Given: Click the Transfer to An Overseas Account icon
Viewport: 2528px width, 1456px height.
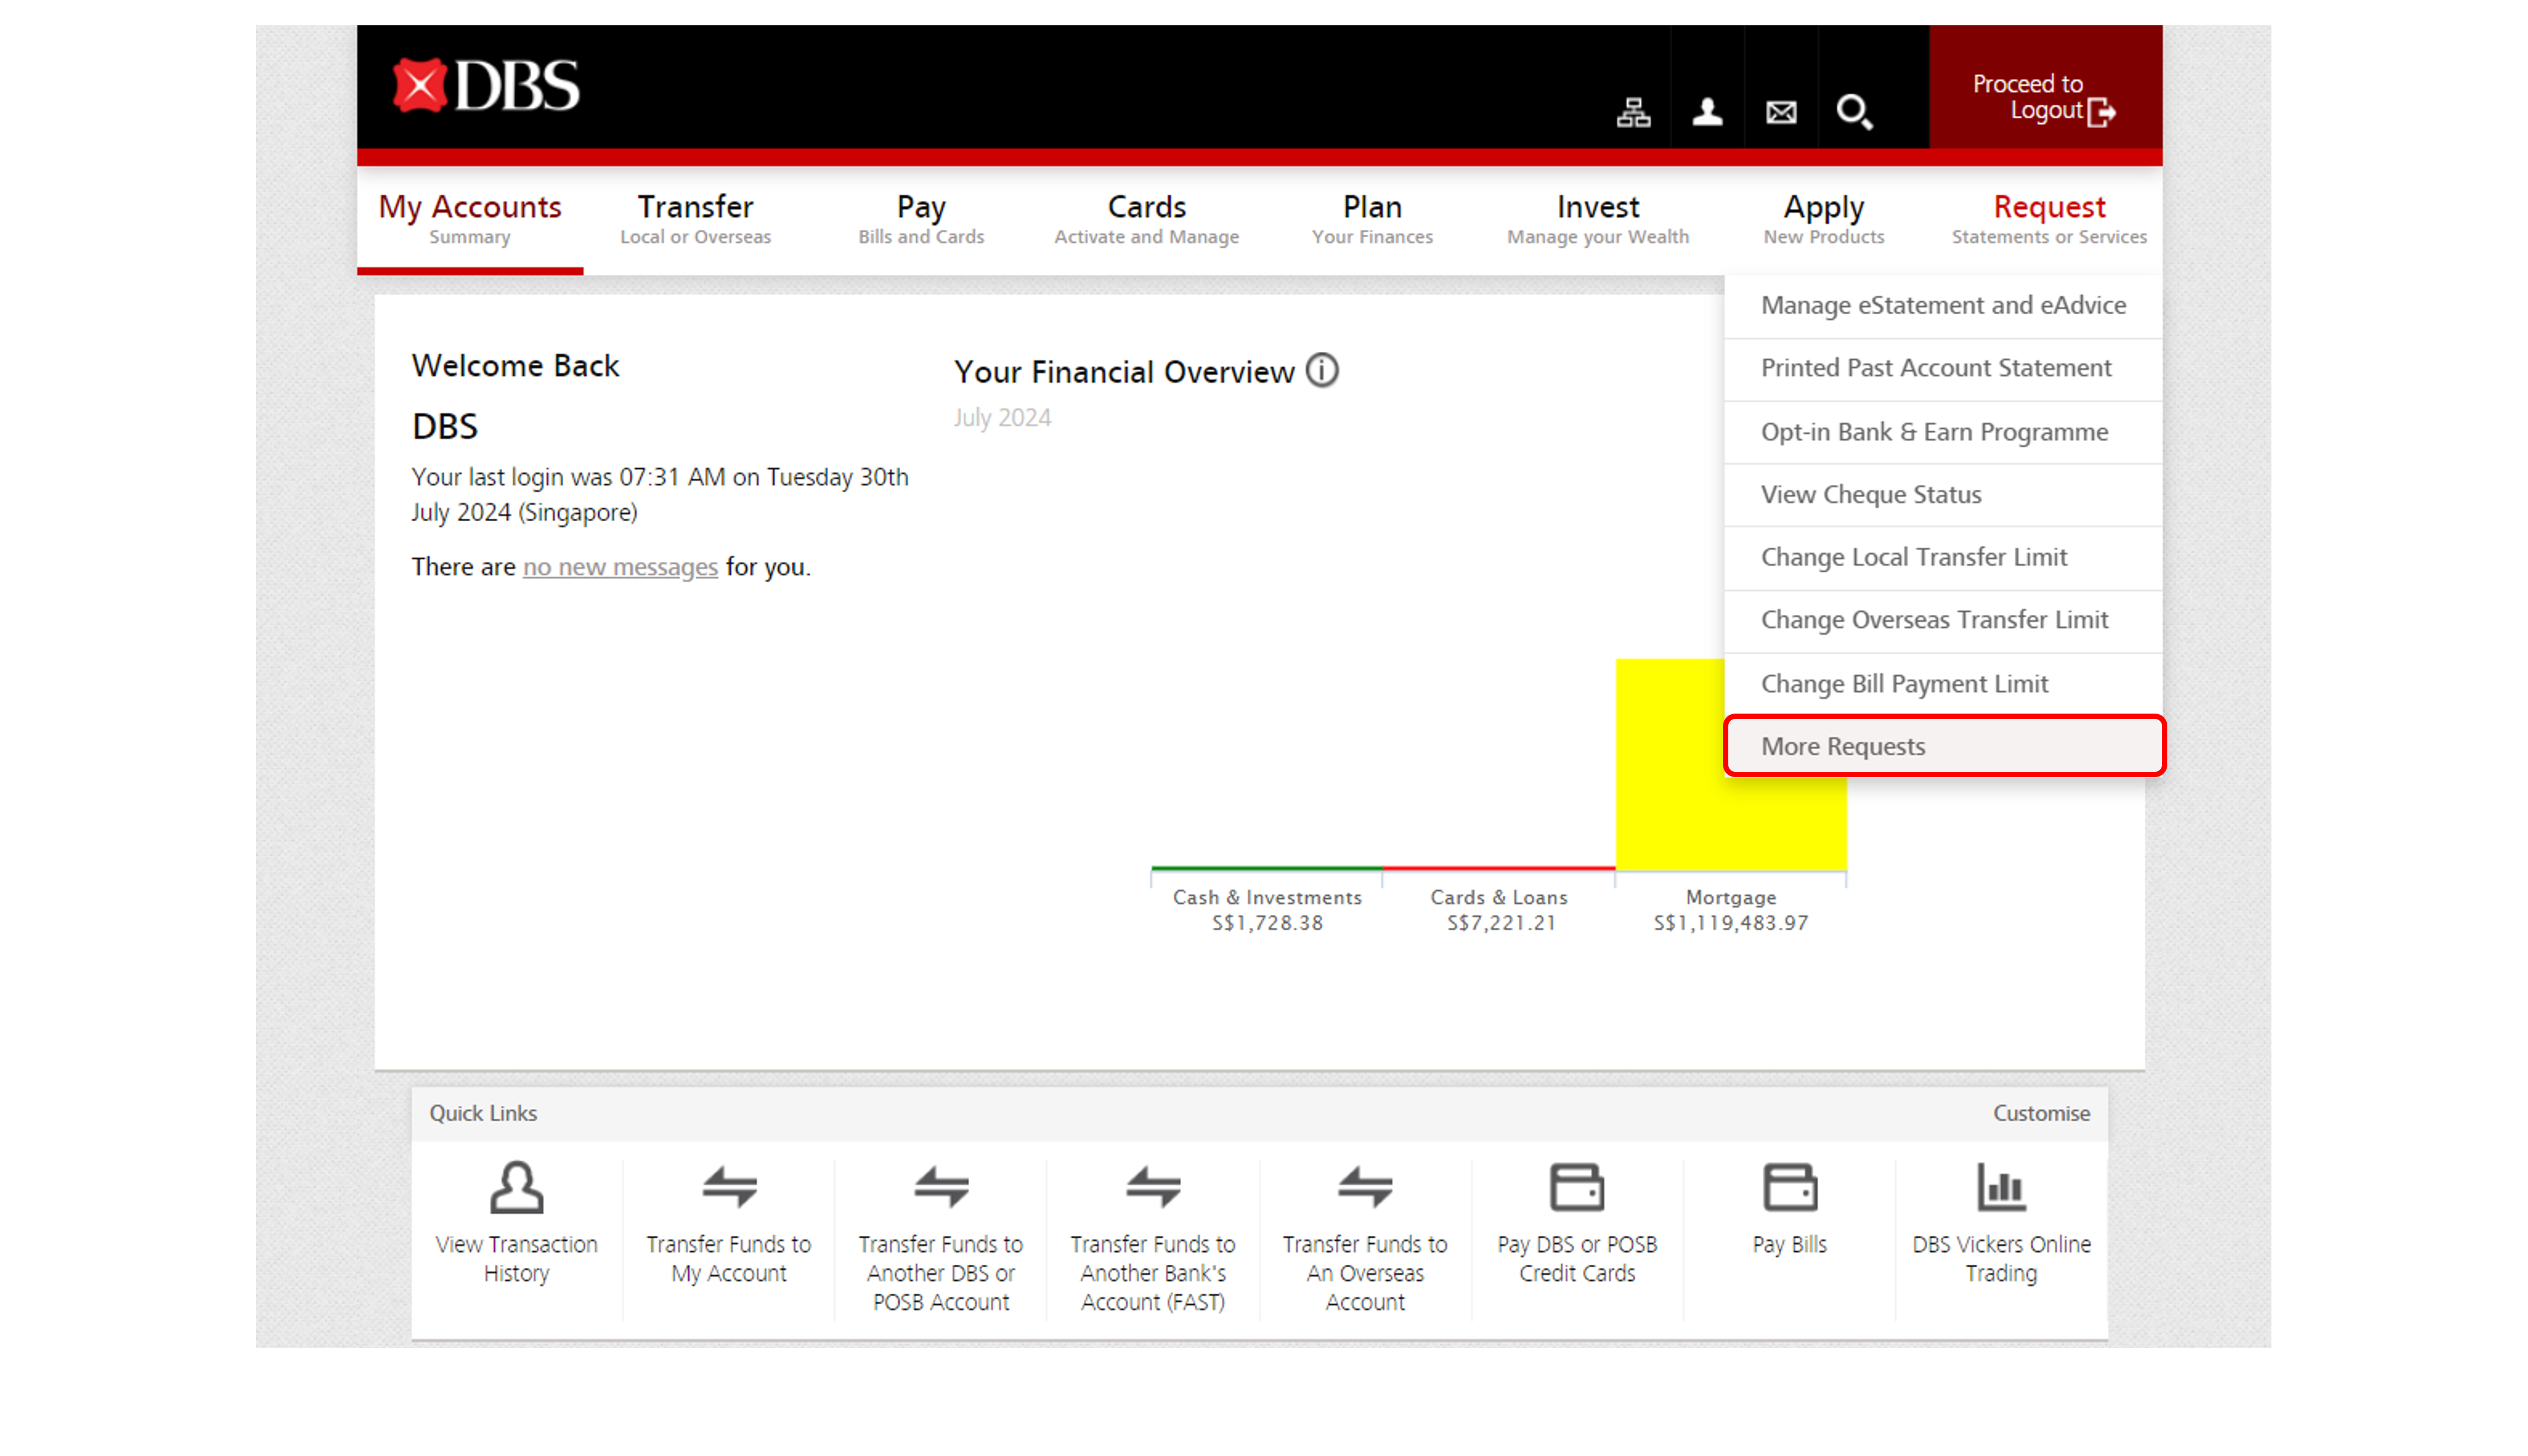Looking at the screenshot, I should 1365,1187.
